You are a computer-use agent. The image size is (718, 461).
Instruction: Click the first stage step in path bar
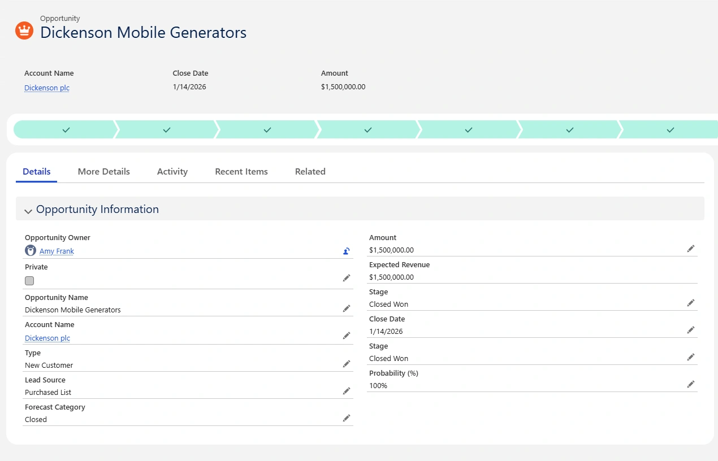pos(66,130)
